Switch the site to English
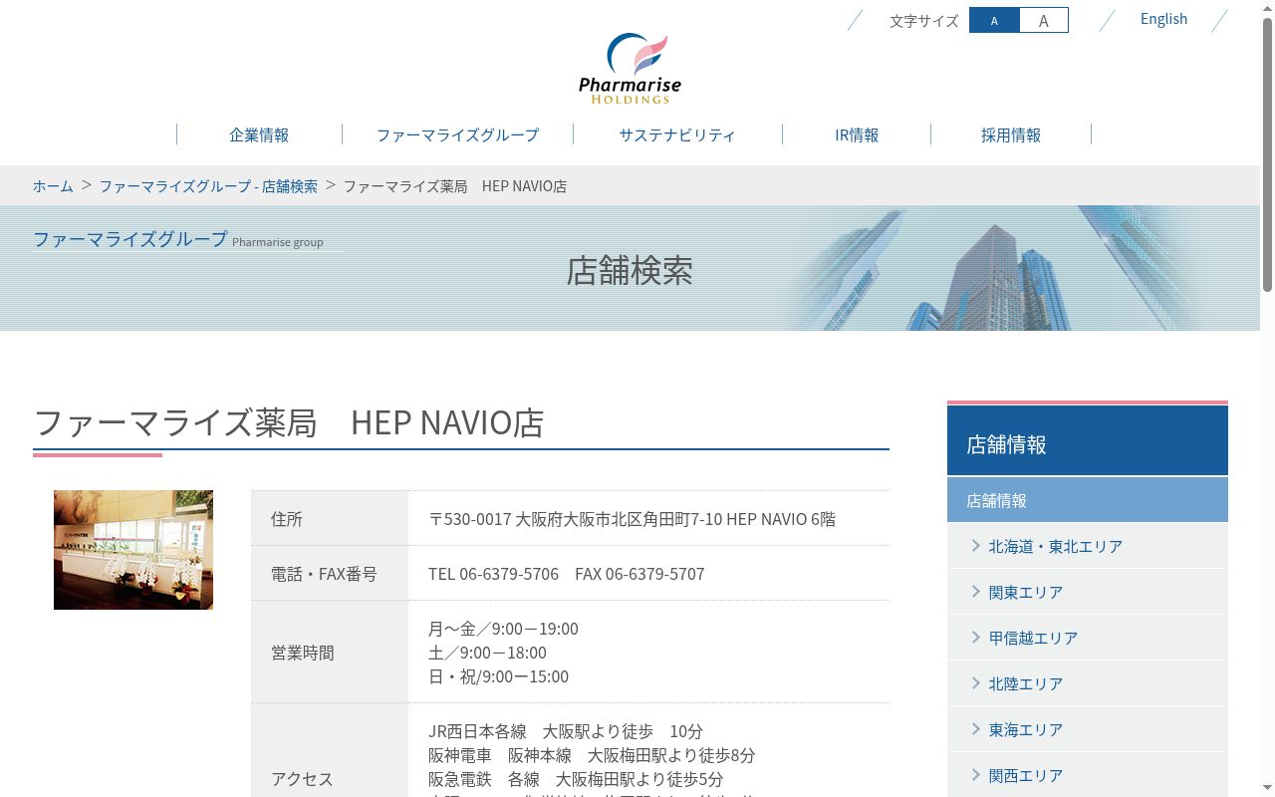1275x797 pixels. (x=1163, y=19)
